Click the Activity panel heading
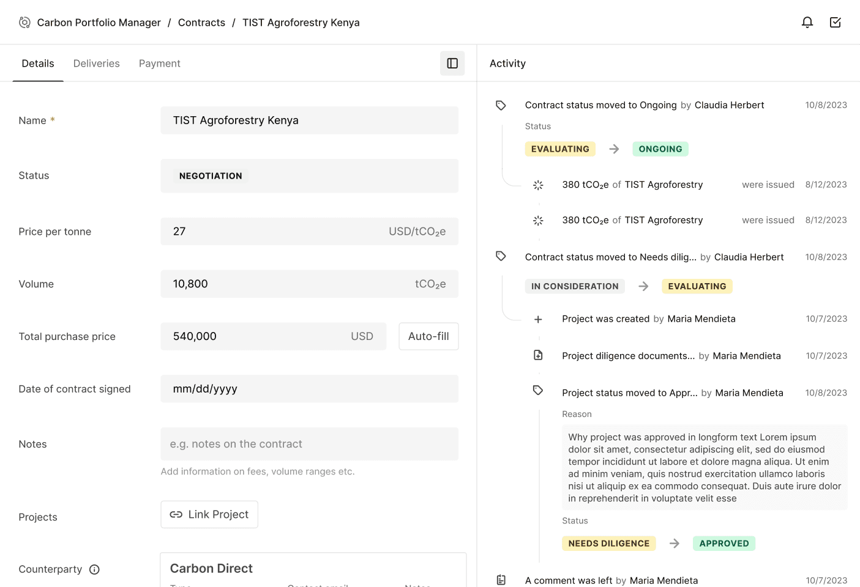Screen dimensions: 860x587 coord(507,64)
